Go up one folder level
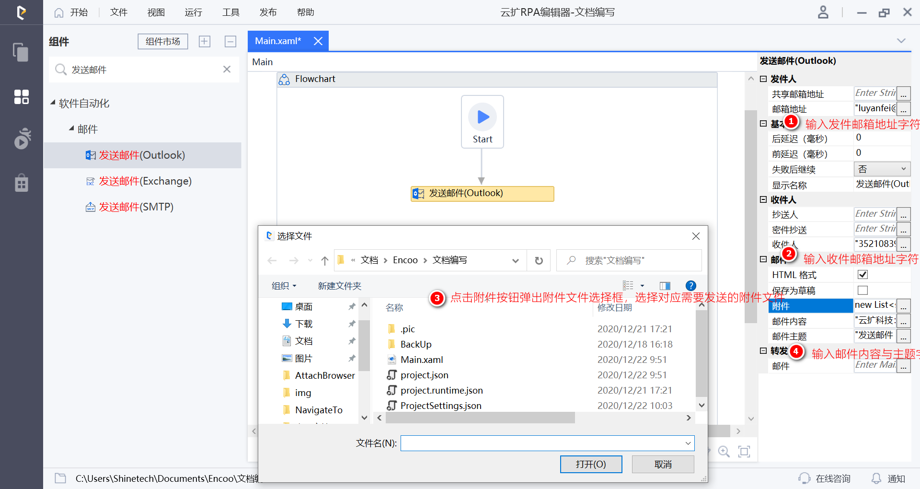 [x=325, y=261]
